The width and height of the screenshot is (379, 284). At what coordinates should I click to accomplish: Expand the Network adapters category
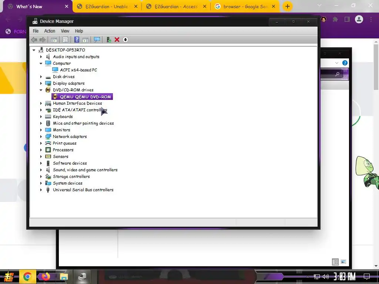point(41,136)
